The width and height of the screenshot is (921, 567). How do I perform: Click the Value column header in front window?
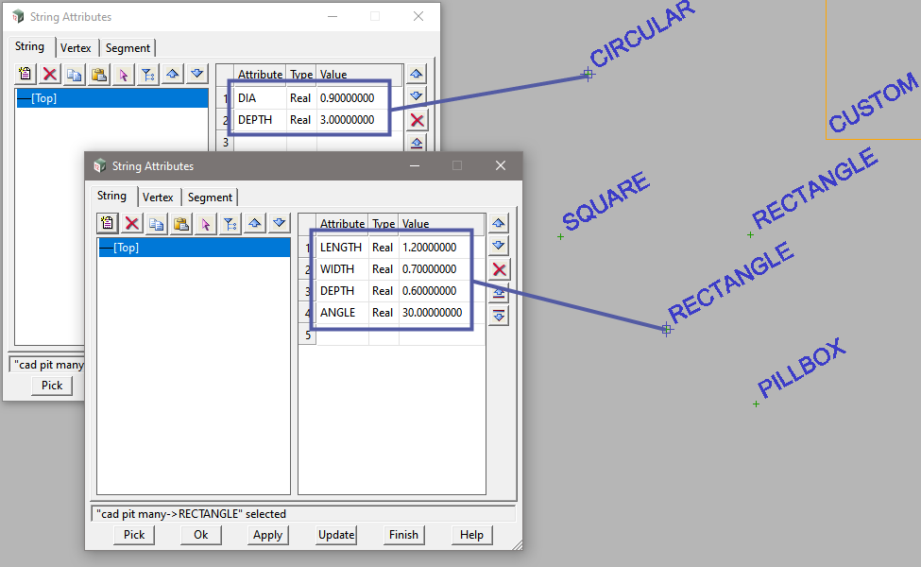click(442, 223)
